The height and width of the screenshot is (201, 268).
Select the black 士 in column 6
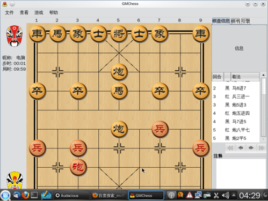pos(139,34)
